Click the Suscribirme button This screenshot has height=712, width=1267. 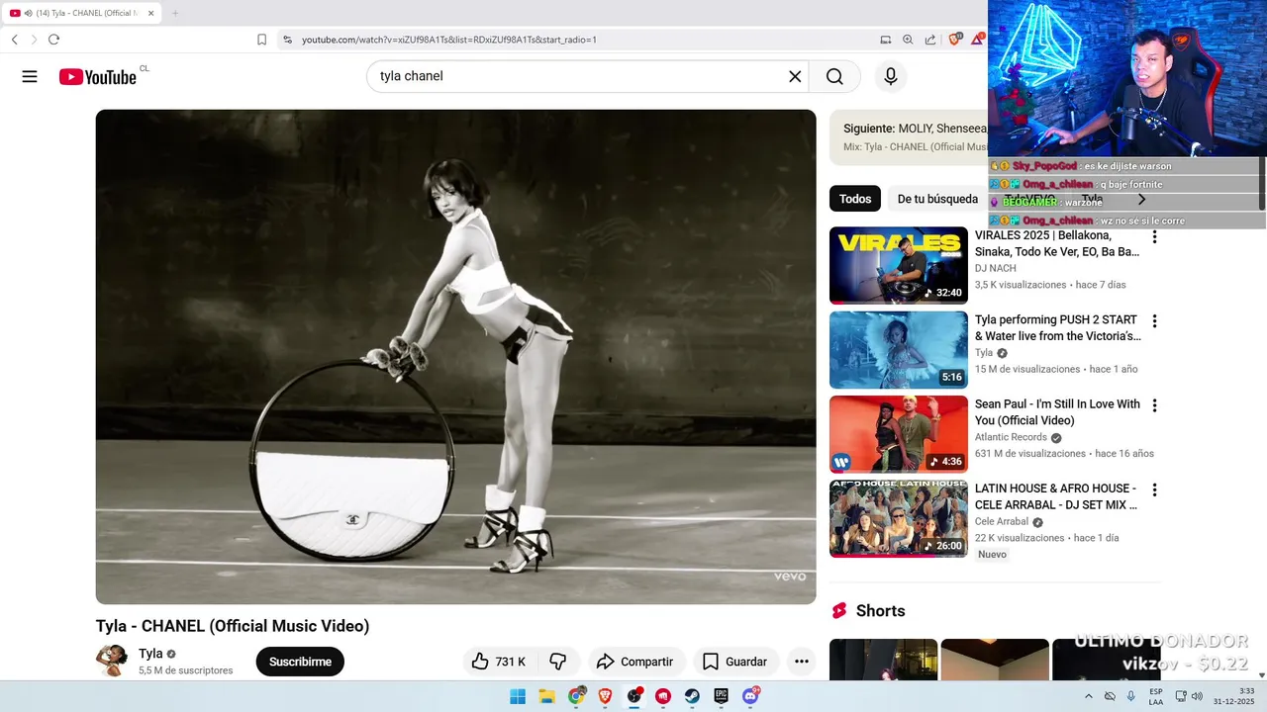coord(300,662)
